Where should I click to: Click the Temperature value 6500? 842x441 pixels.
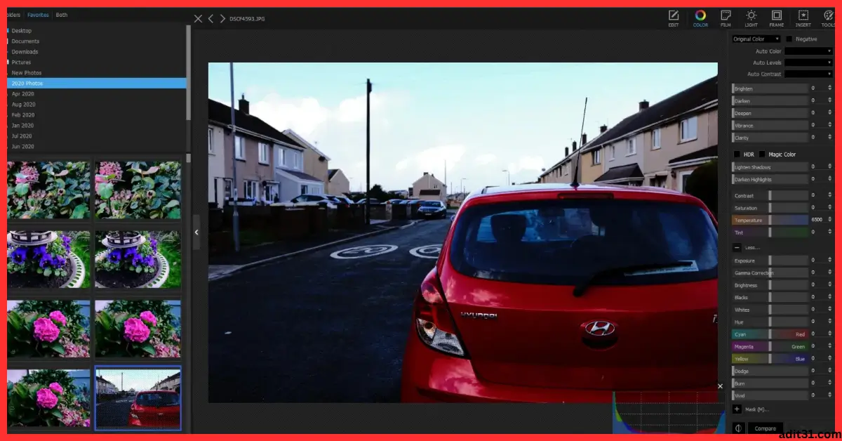tap(817, 220)
